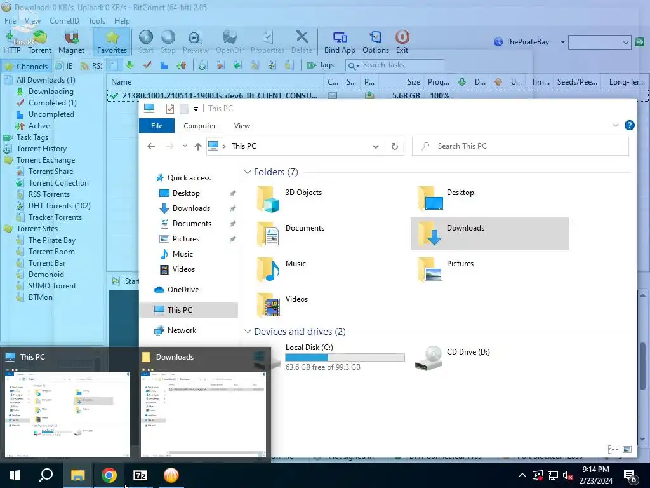Select the Videos folder in Folders section

point(282,305)
